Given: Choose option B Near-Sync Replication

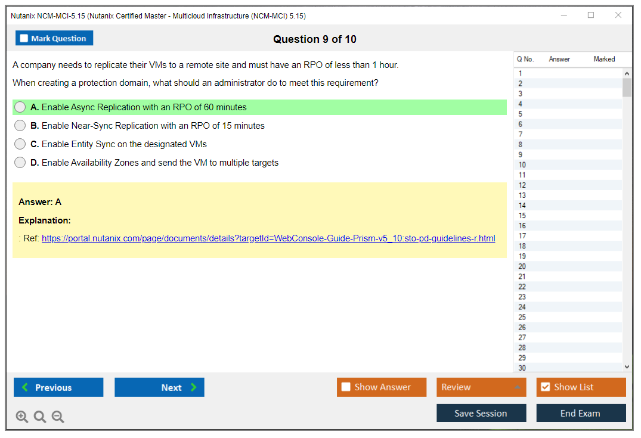Looking at the screenshot, I should pos(20,126).
